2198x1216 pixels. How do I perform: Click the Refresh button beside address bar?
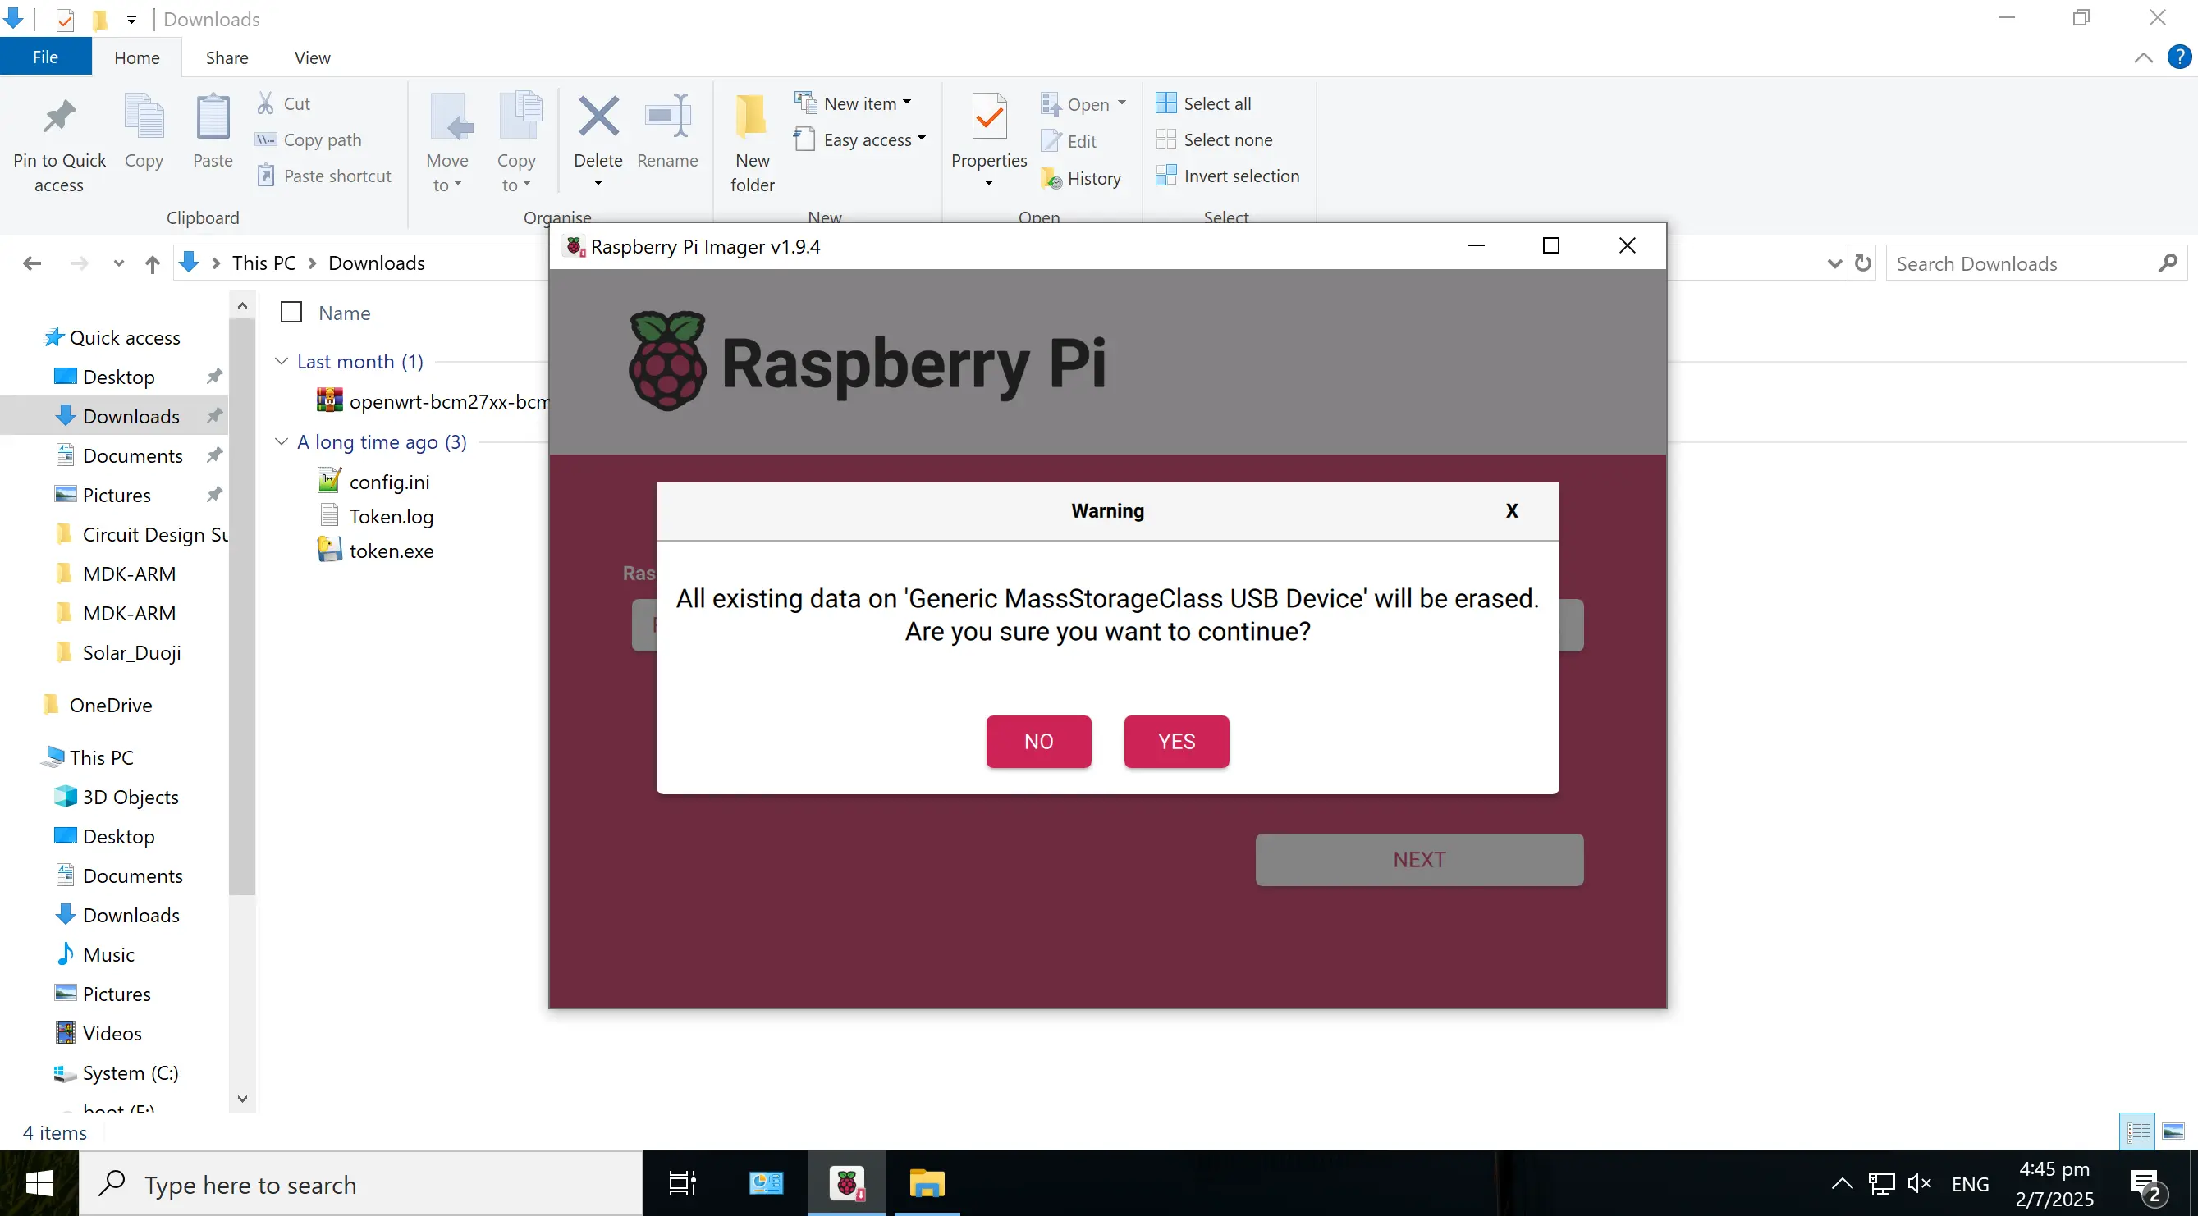point(1863,263)
